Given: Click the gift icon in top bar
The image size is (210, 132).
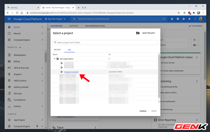Looking at the screenshot, I should coord(172,19).
